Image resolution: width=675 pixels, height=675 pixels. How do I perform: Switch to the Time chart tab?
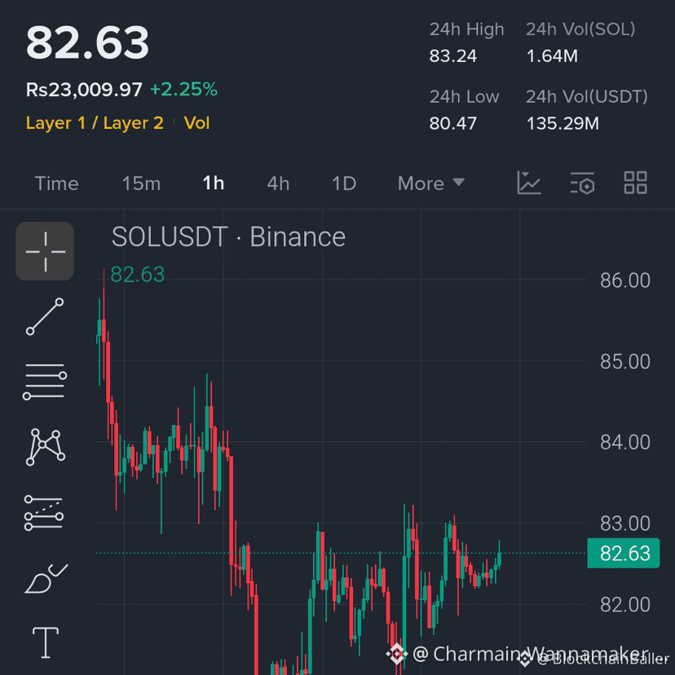(x=57, y=183)
